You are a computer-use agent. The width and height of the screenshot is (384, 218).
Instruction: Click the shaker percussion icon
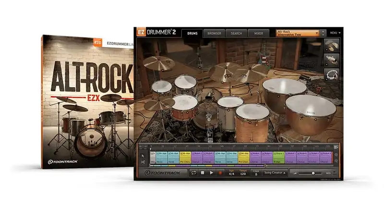tap(332, 60)
